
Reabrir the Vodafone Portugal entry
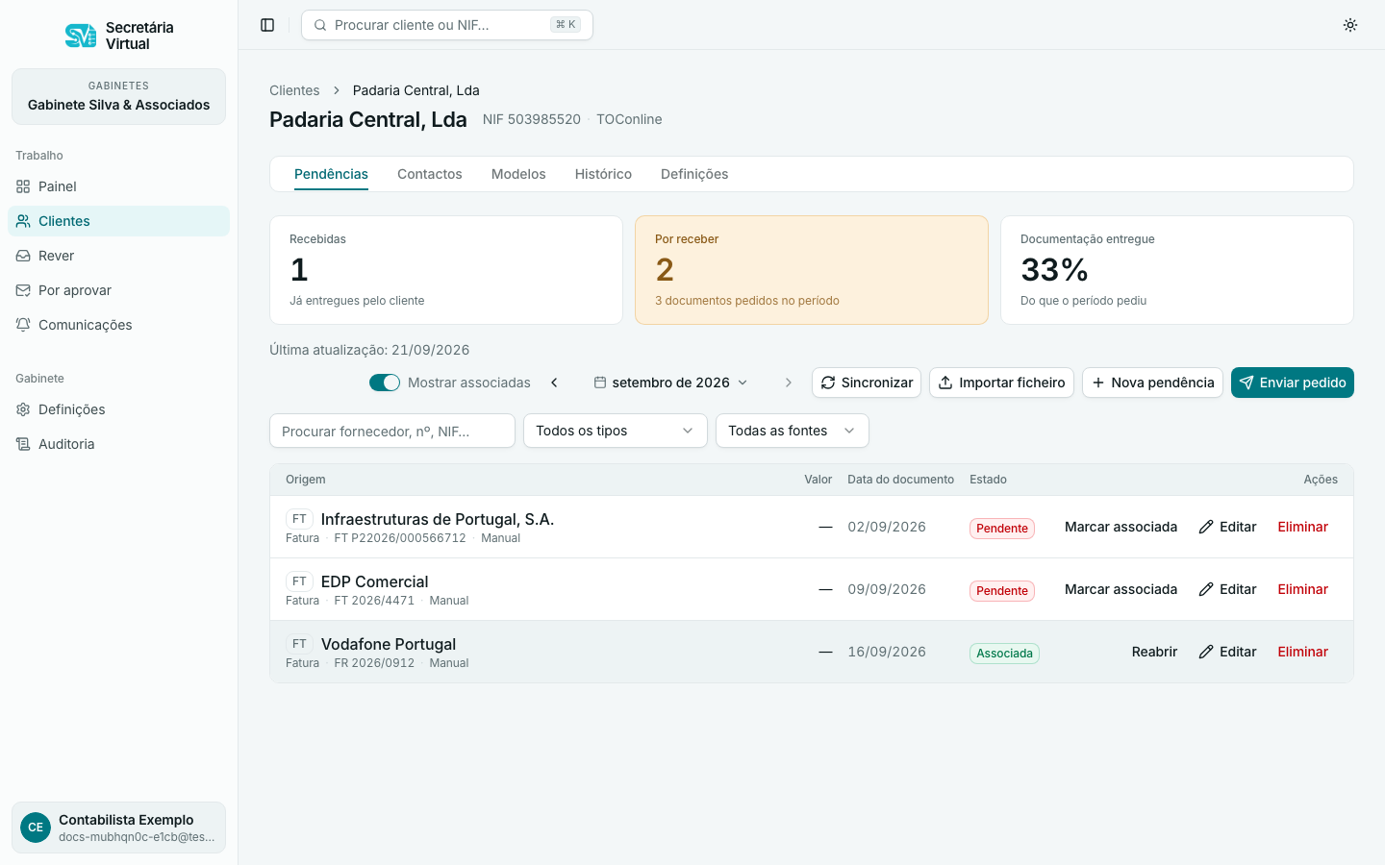(x=1154, y=652)
